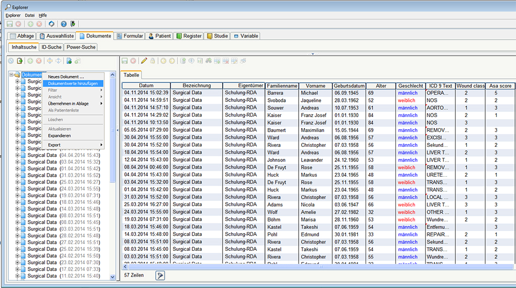Viewport: 516px width, 288px height.
Task: Expand the Surgical Data 04.04.2014 15:43 node
Action: point(17,155)
